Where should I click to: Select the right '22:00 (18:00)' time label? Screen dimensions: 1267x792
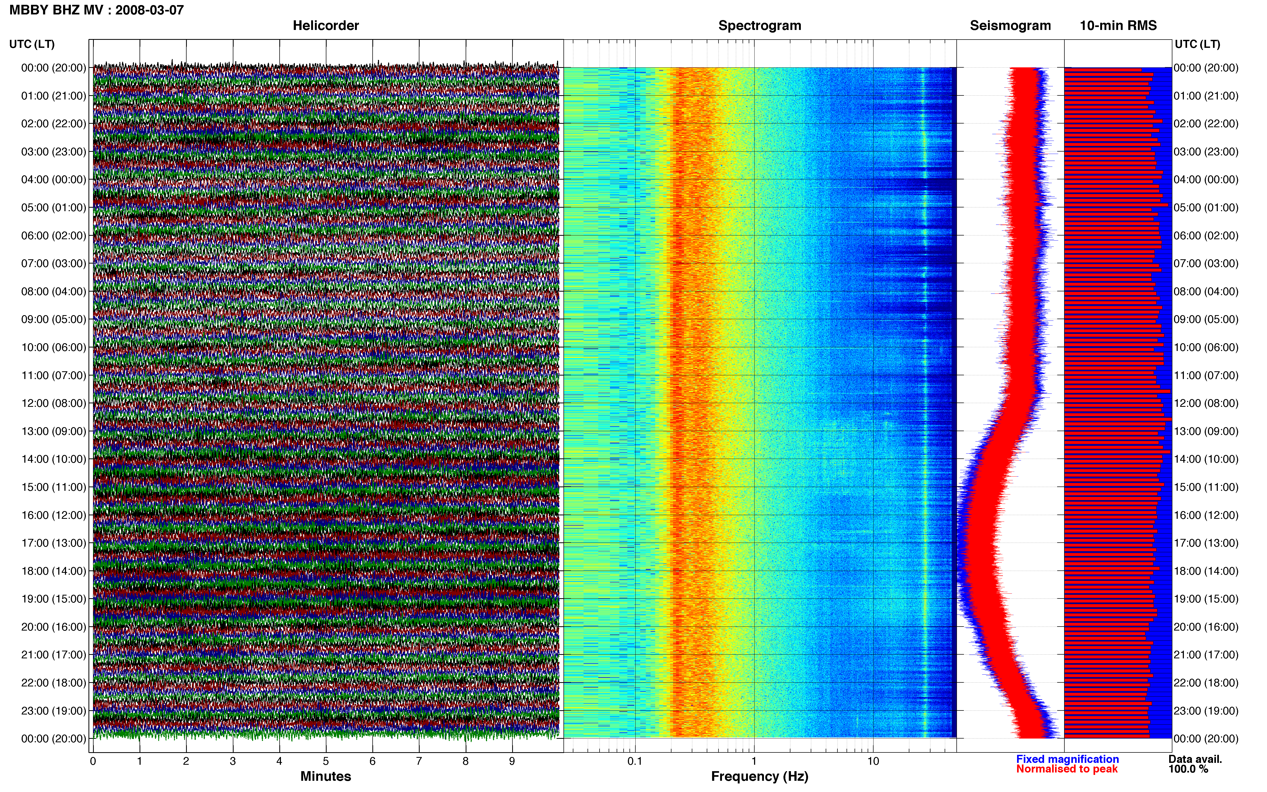[x=1206, y=682]
